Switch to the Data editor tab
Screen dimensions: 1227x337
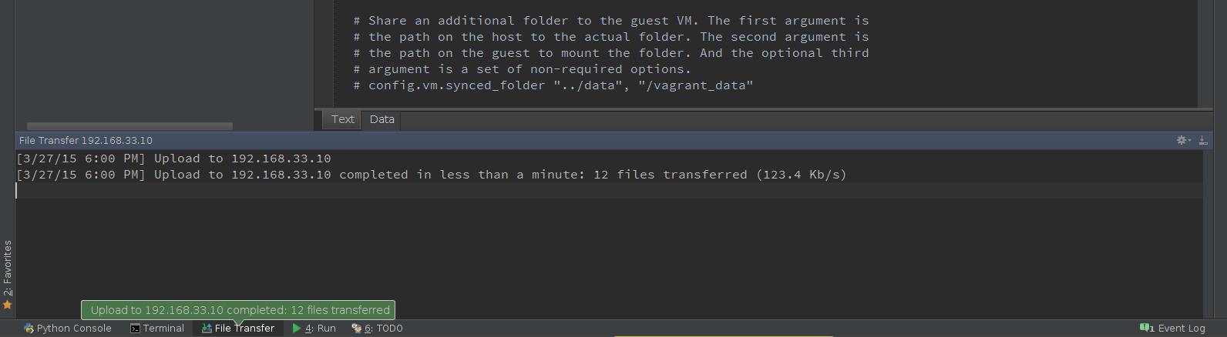tap(382, 119)
